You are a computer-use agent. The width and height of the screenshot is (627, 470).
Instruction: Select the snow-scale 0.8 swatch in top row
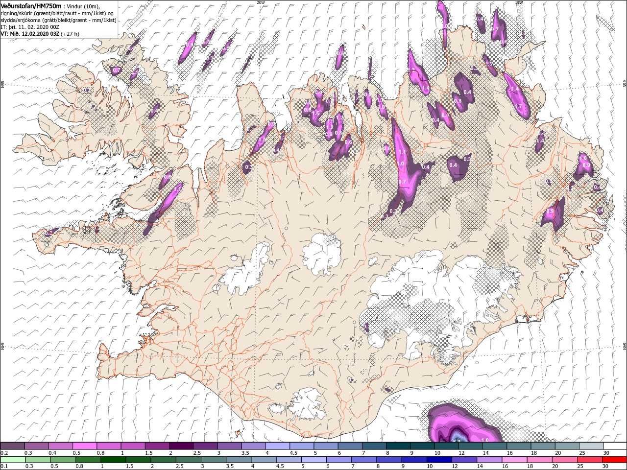109,446
